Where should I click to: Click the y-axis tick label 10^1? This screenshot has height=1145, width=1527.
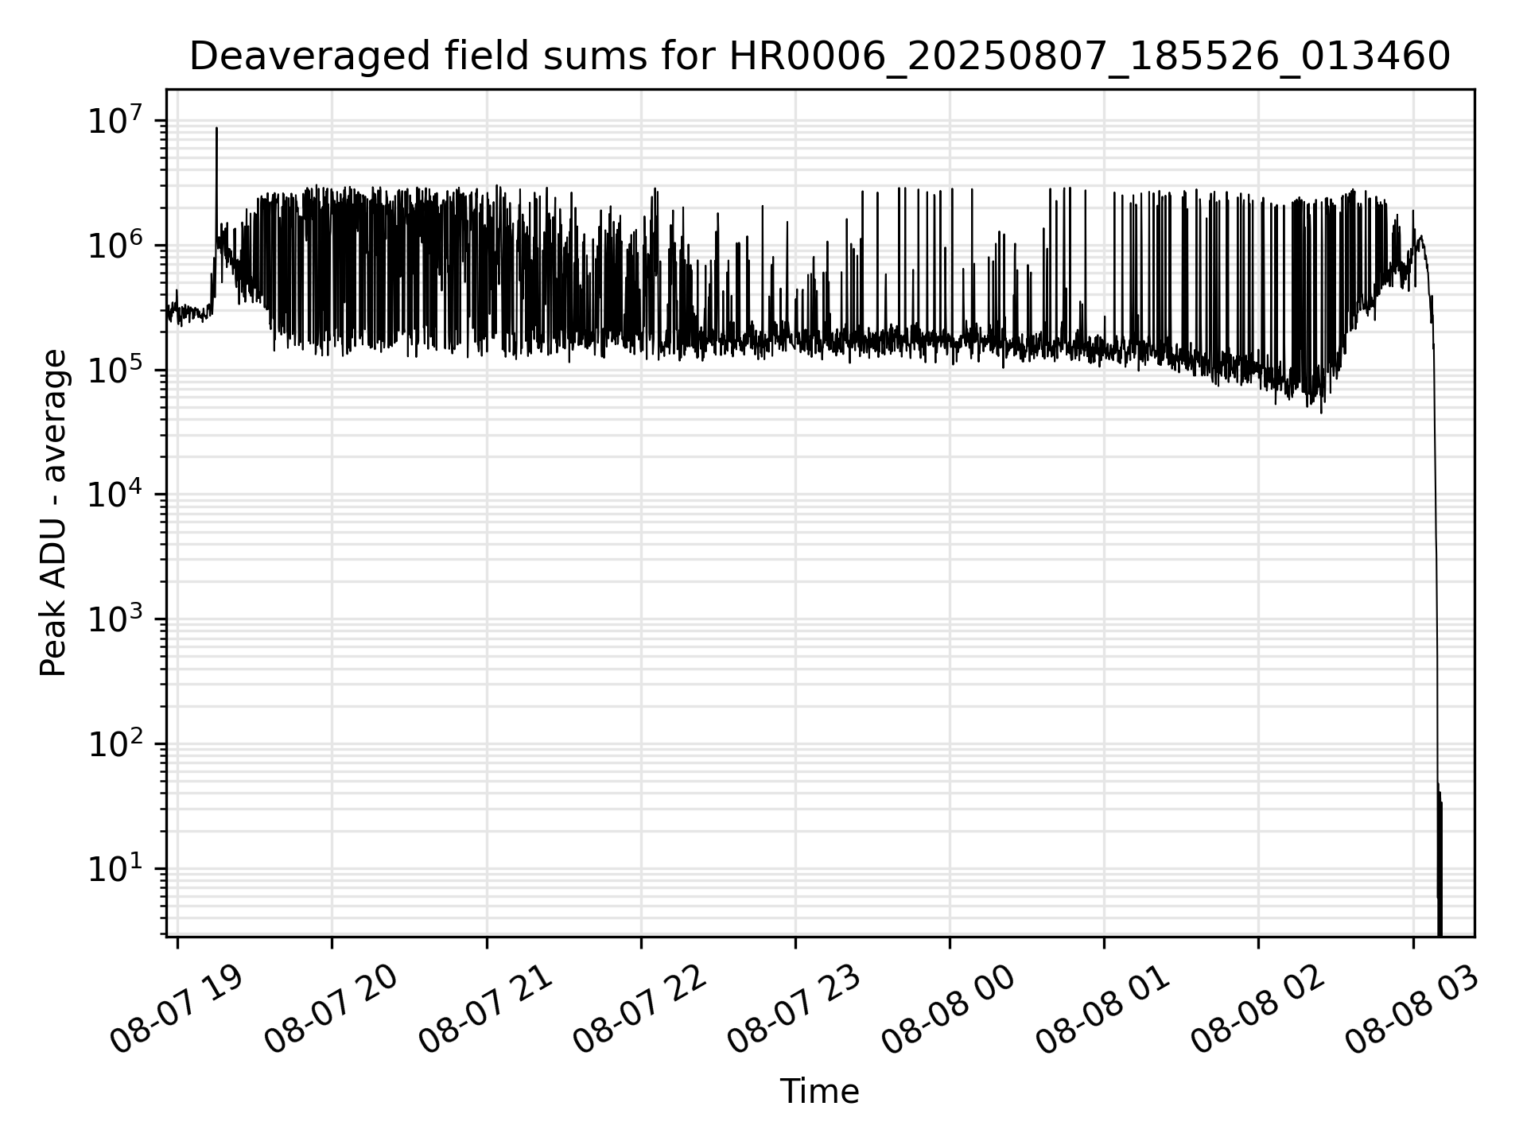(116, 867)
